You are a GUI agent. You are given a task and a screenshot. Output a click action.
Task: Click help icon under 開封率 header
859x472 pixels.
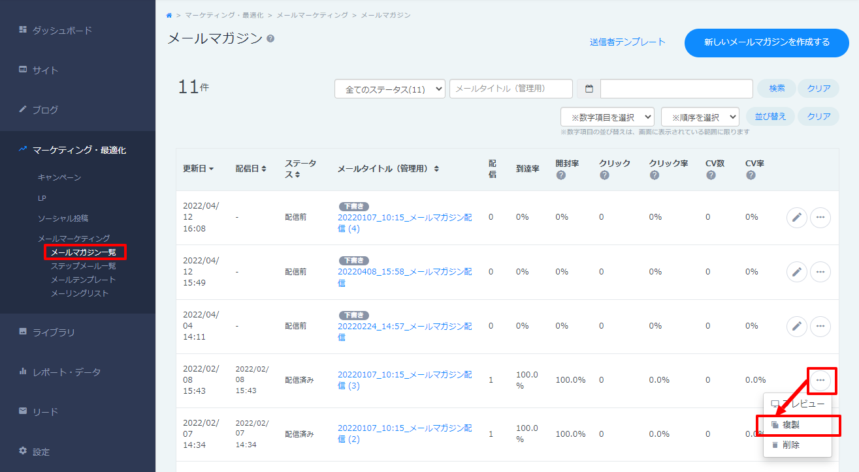coord(561,175)
